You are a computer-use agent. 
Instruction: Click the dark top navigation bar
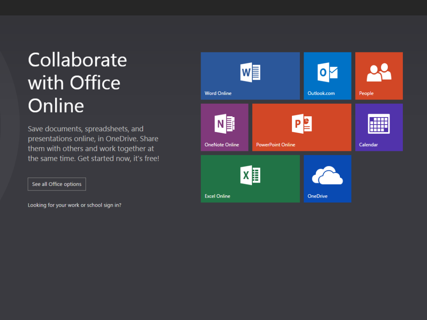(x=213, y=7)
